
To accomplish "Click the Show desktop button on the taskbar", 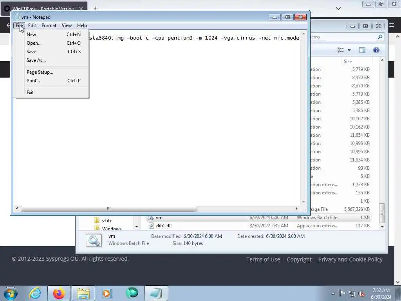I will pyautogui.click(x=398, y=294).
